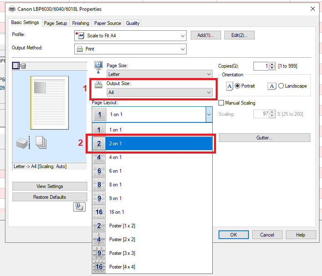The image size is (322, 276).
Task: Click the Poster [4 x 4] icon
Action: (x=99, y=267)
